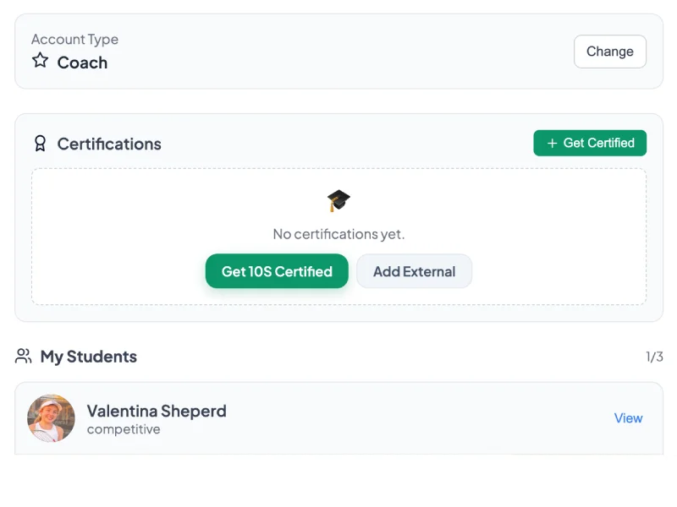Click the Get Certified button label text
This screenshot has width=677, height=507.
(x=599, y=144)
